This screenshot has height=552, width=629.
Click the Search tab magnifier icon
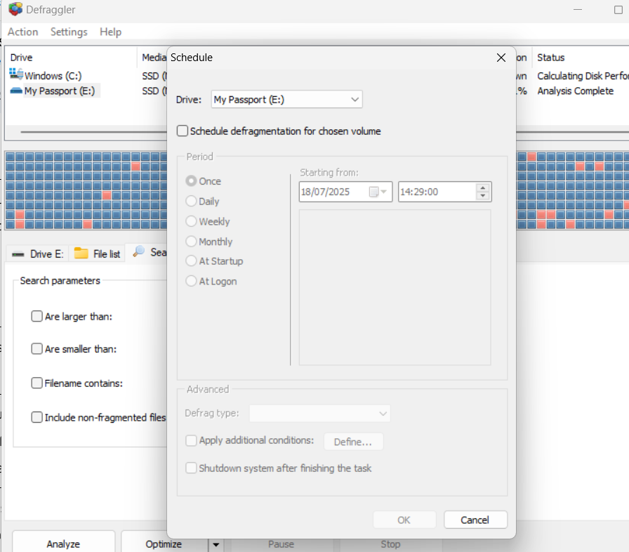point(139,251)
